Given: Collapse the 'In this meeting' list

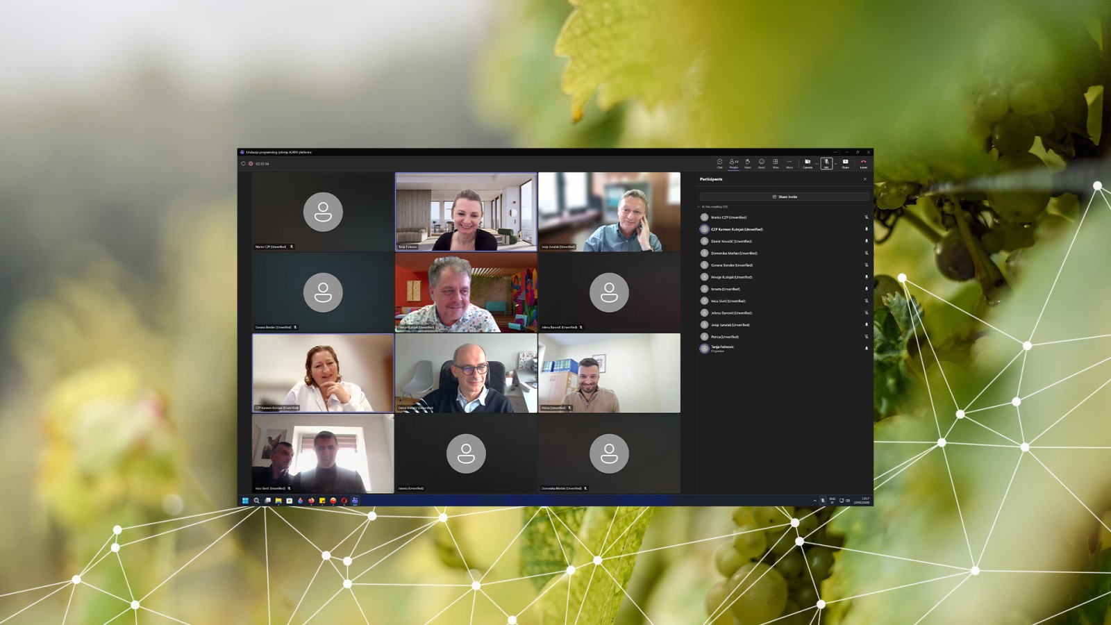Looking at the screenshot, I should (x=699, y=207).
